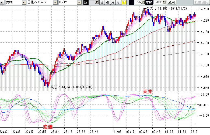This screenshot has width=210, height=135.
Task: Click the red 底値 oscillator label
Action: tap(48, 126)
